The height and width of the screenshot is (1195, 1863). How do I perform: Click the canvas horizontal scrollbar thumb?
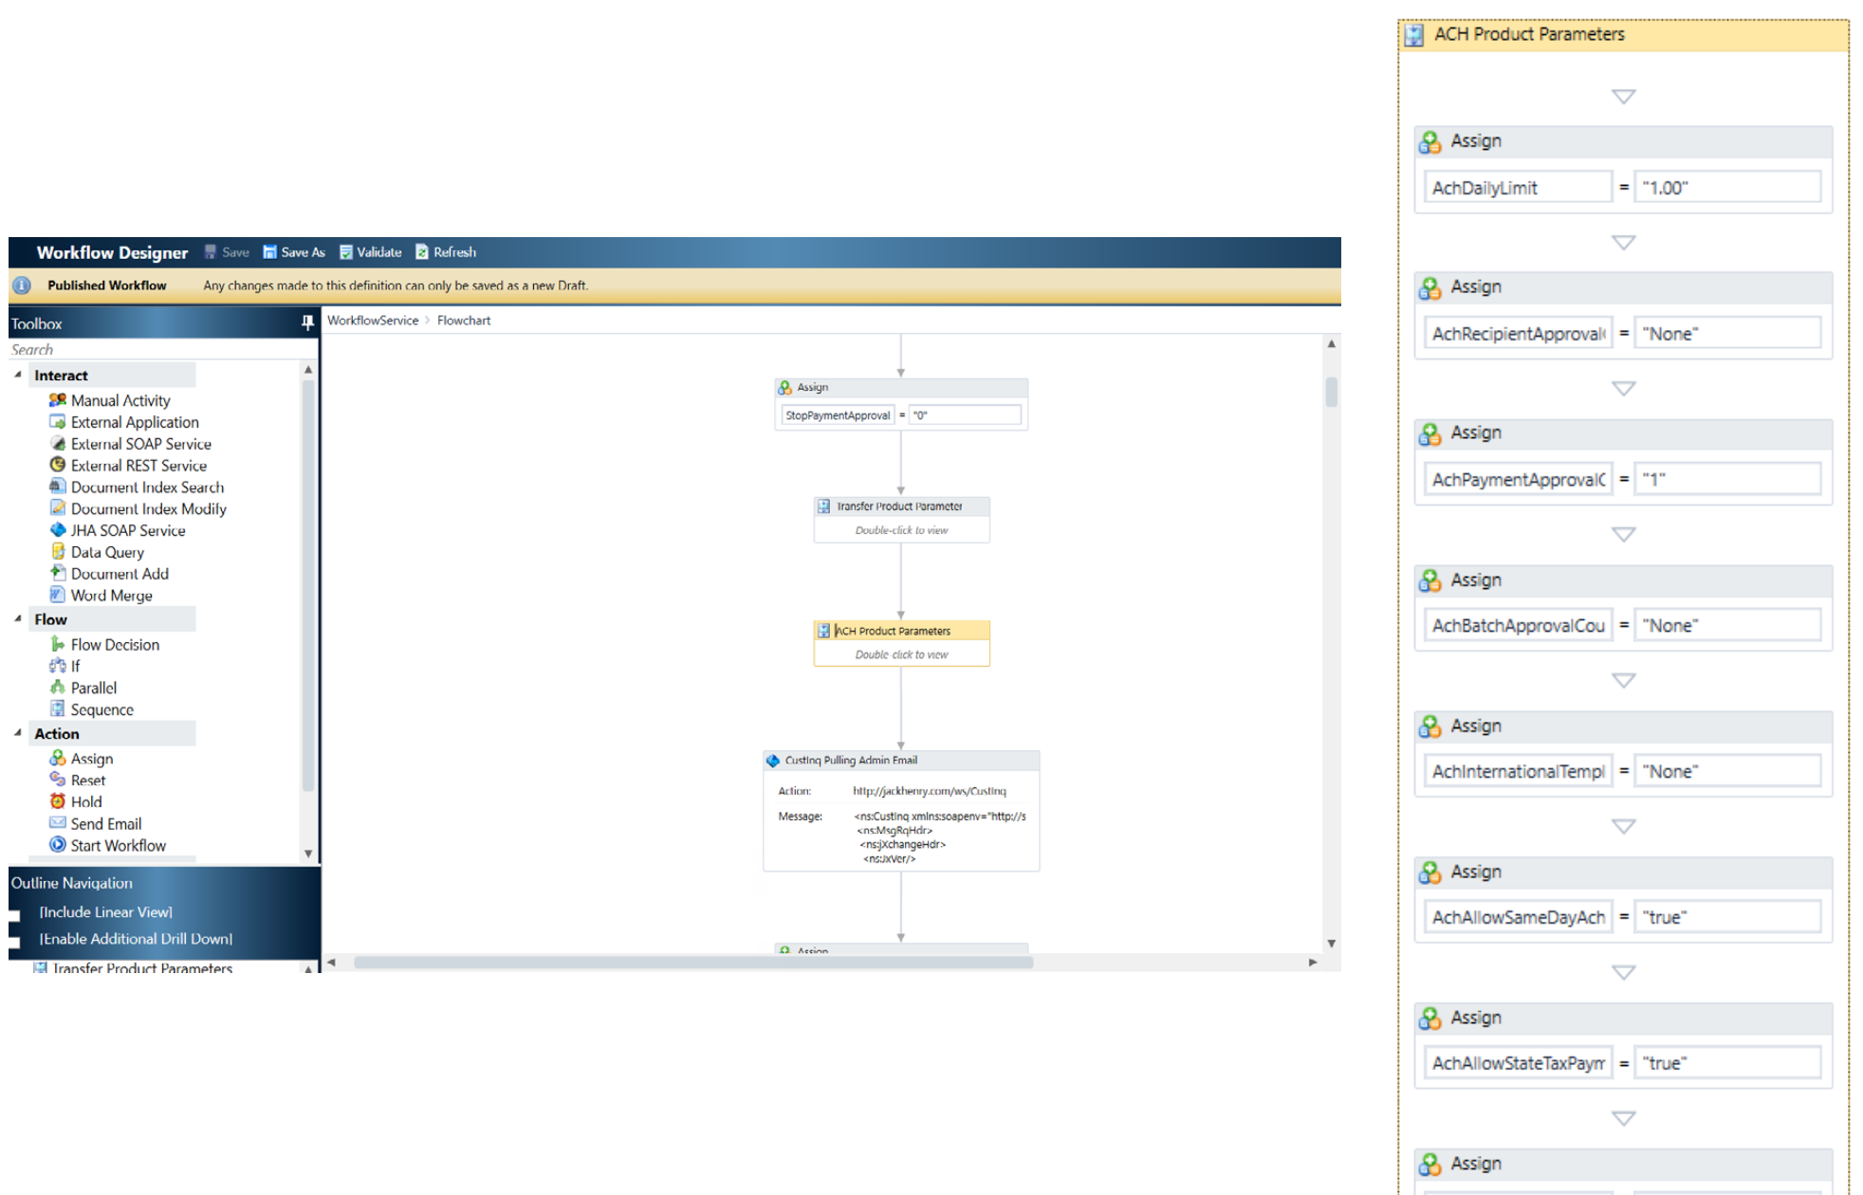click(x=692, y=962)
